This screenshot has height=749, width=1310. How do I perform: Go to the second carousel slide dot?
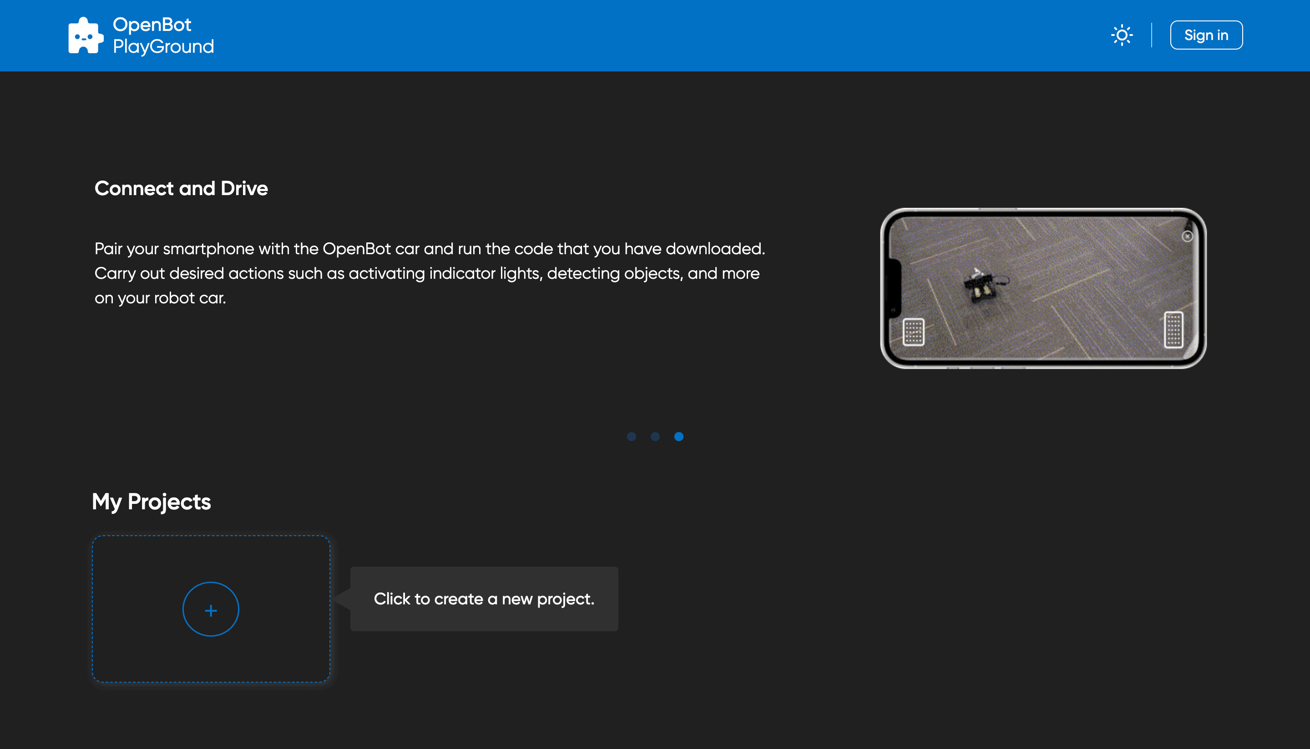pyautogui.click(x=655, y=436)
